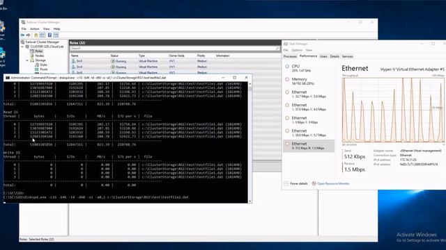Click the Command Prompt scrollbar down arrow
The image size is (446, 250).
249,201
